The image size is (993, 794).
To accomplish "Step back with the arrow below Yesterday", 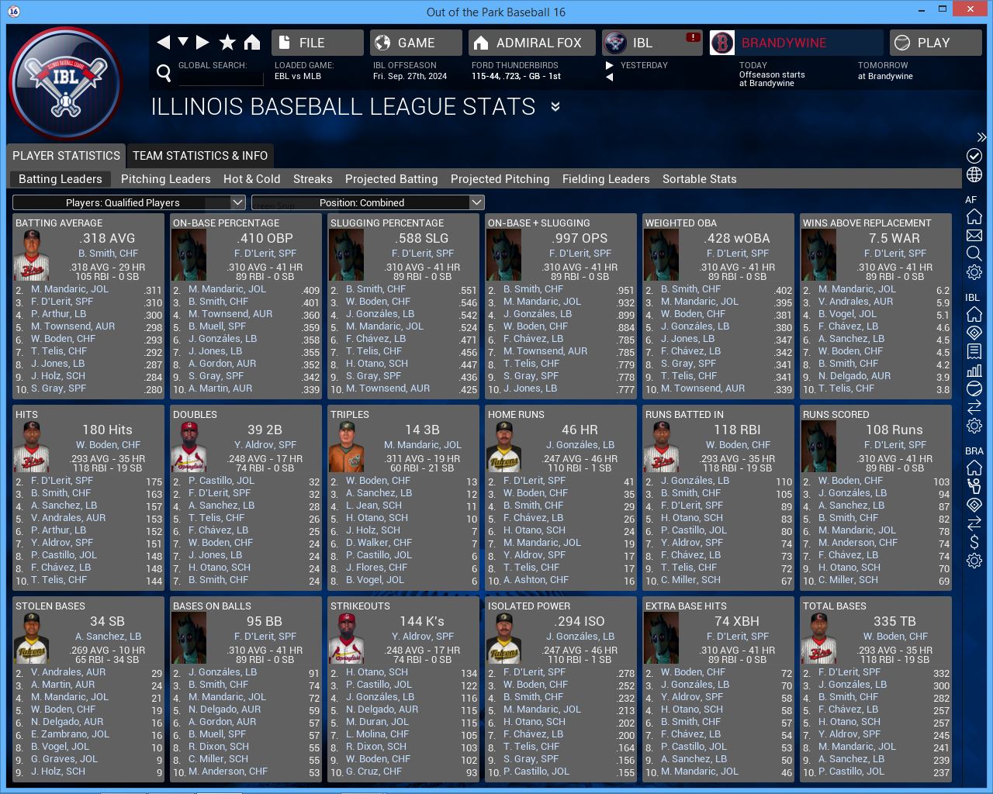I will tap(610, 77).
